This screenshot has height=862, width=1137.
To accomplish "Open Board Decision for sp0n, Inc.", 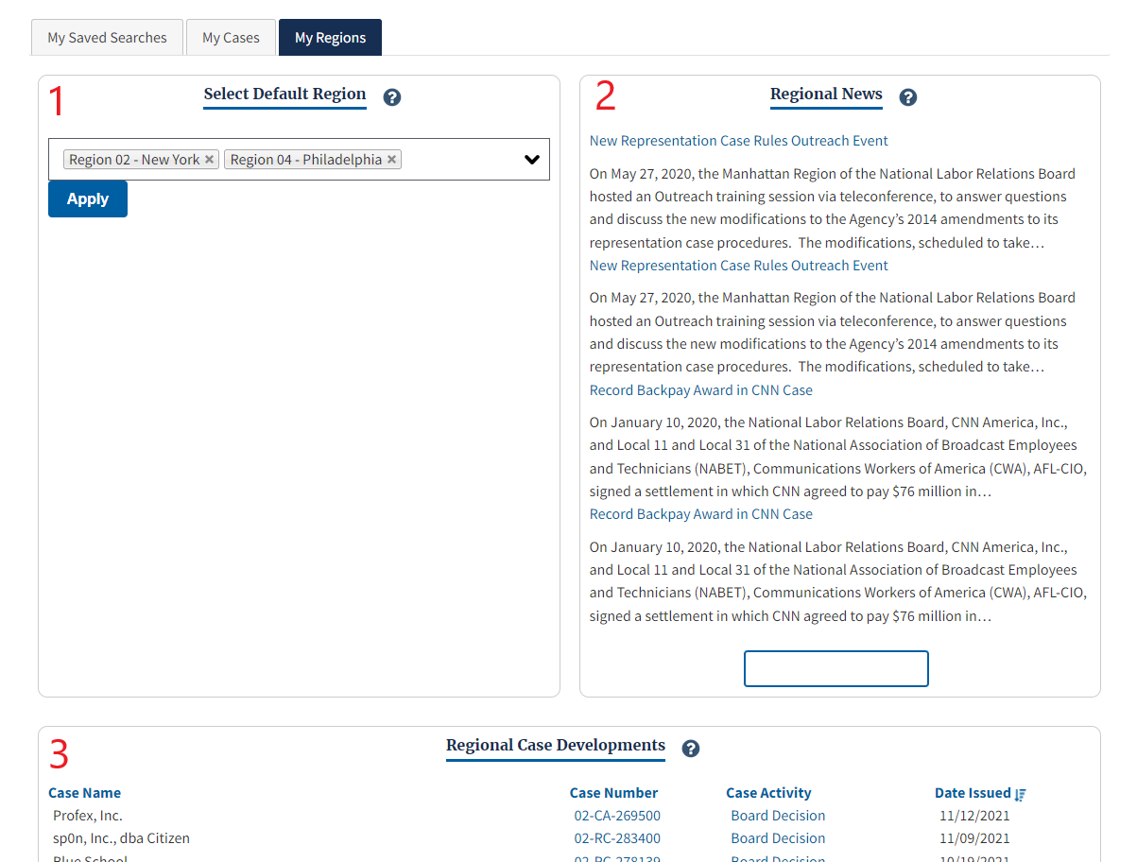I will pos(778,838).
